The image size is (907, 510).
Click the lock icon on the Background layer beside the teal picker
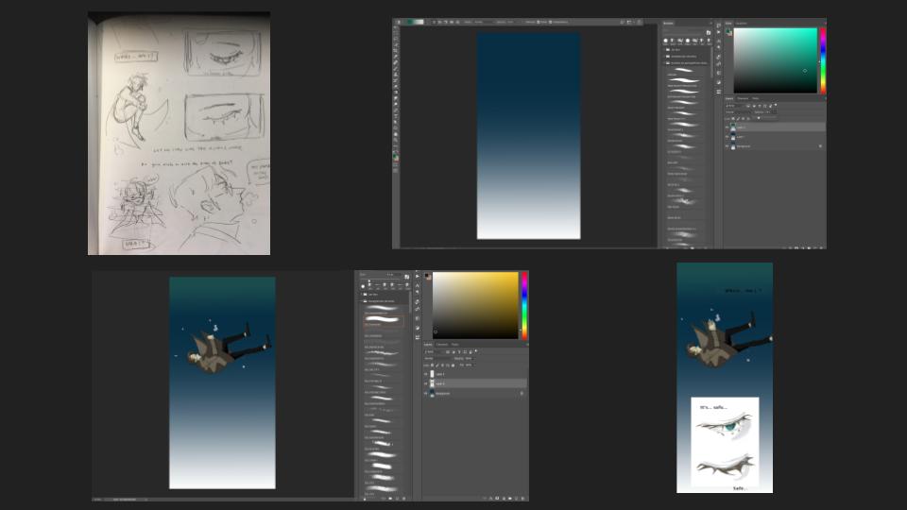[819, 146]
